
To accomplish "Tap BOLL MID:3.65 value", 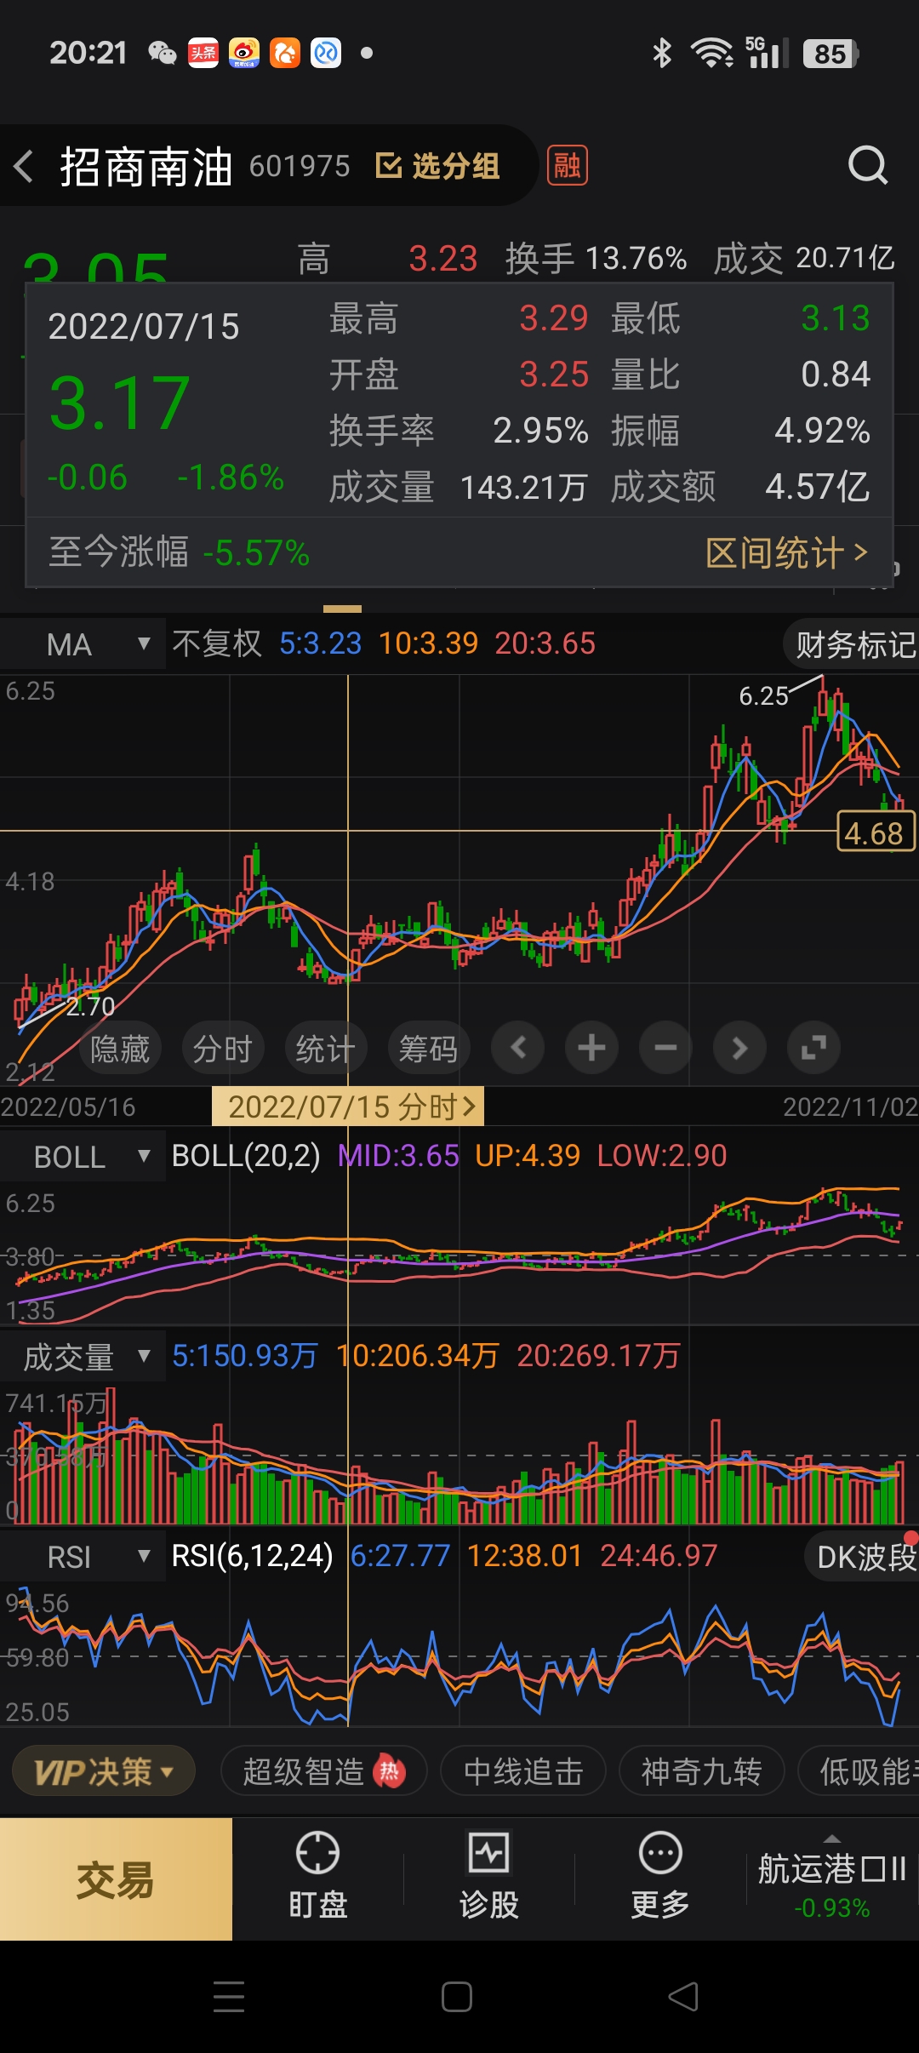I will click(x=398, y=1156).
